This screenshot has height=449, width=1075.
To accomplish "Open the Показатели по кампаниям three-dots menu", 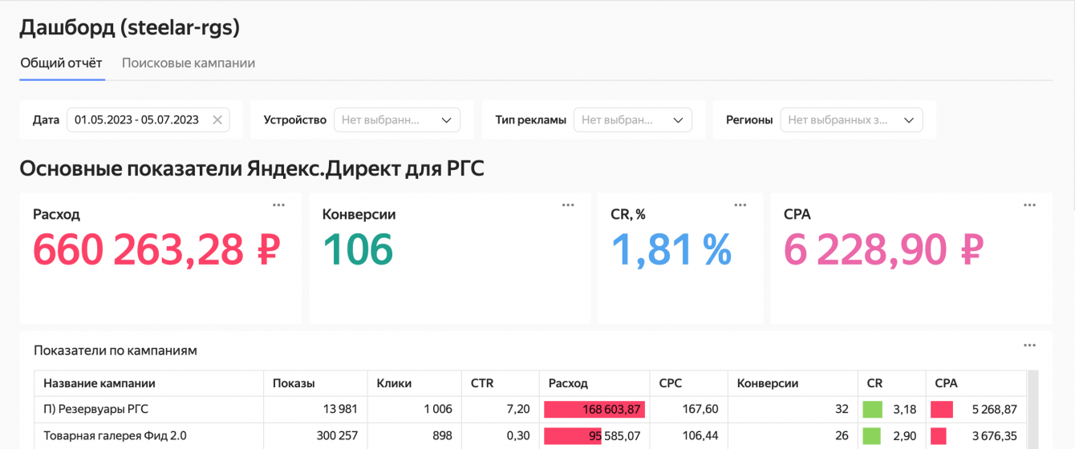I will [x=1029, y=346].
